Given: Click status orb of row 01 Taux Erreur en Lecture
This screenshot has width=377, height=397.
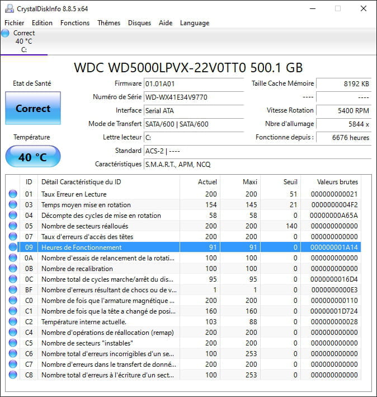Looking at the screenshot, I should [13, 194].
